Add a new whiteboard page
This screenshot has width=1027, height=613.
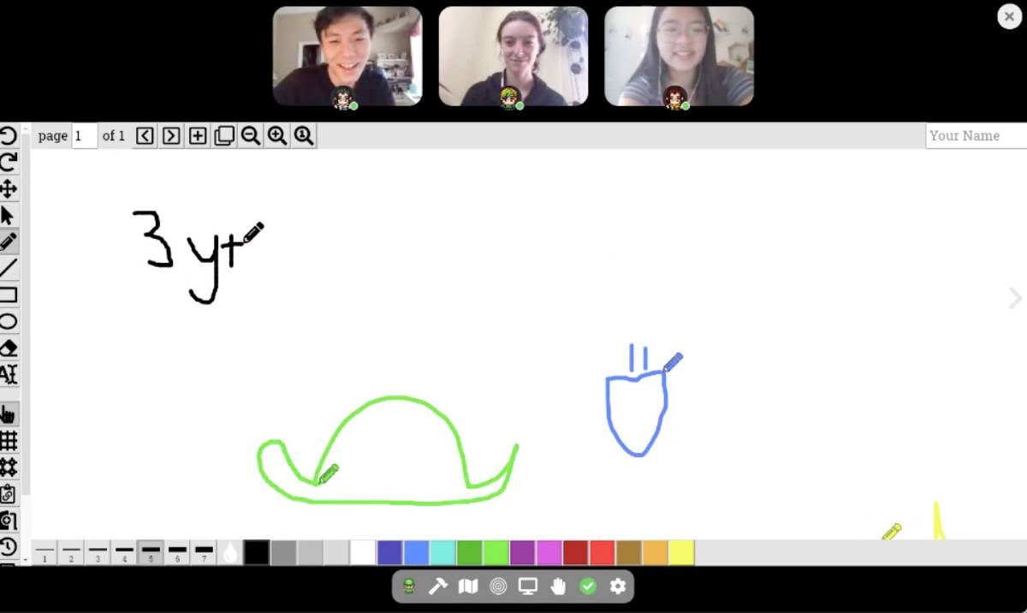[198, 135]
